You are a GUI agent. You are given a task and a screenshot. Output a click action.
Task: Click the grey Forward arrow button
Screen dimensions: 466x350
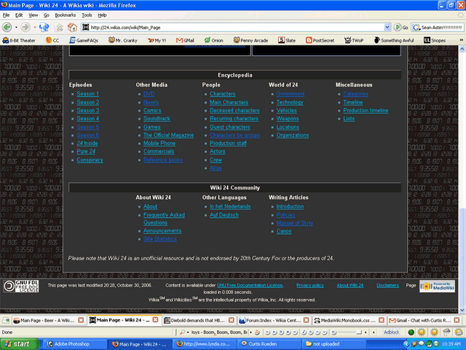(x=25, y=28)
